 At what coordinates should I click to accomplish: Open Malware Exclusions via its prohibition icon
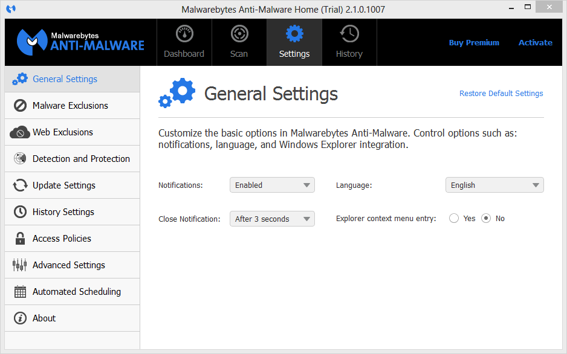click(20, 106)
